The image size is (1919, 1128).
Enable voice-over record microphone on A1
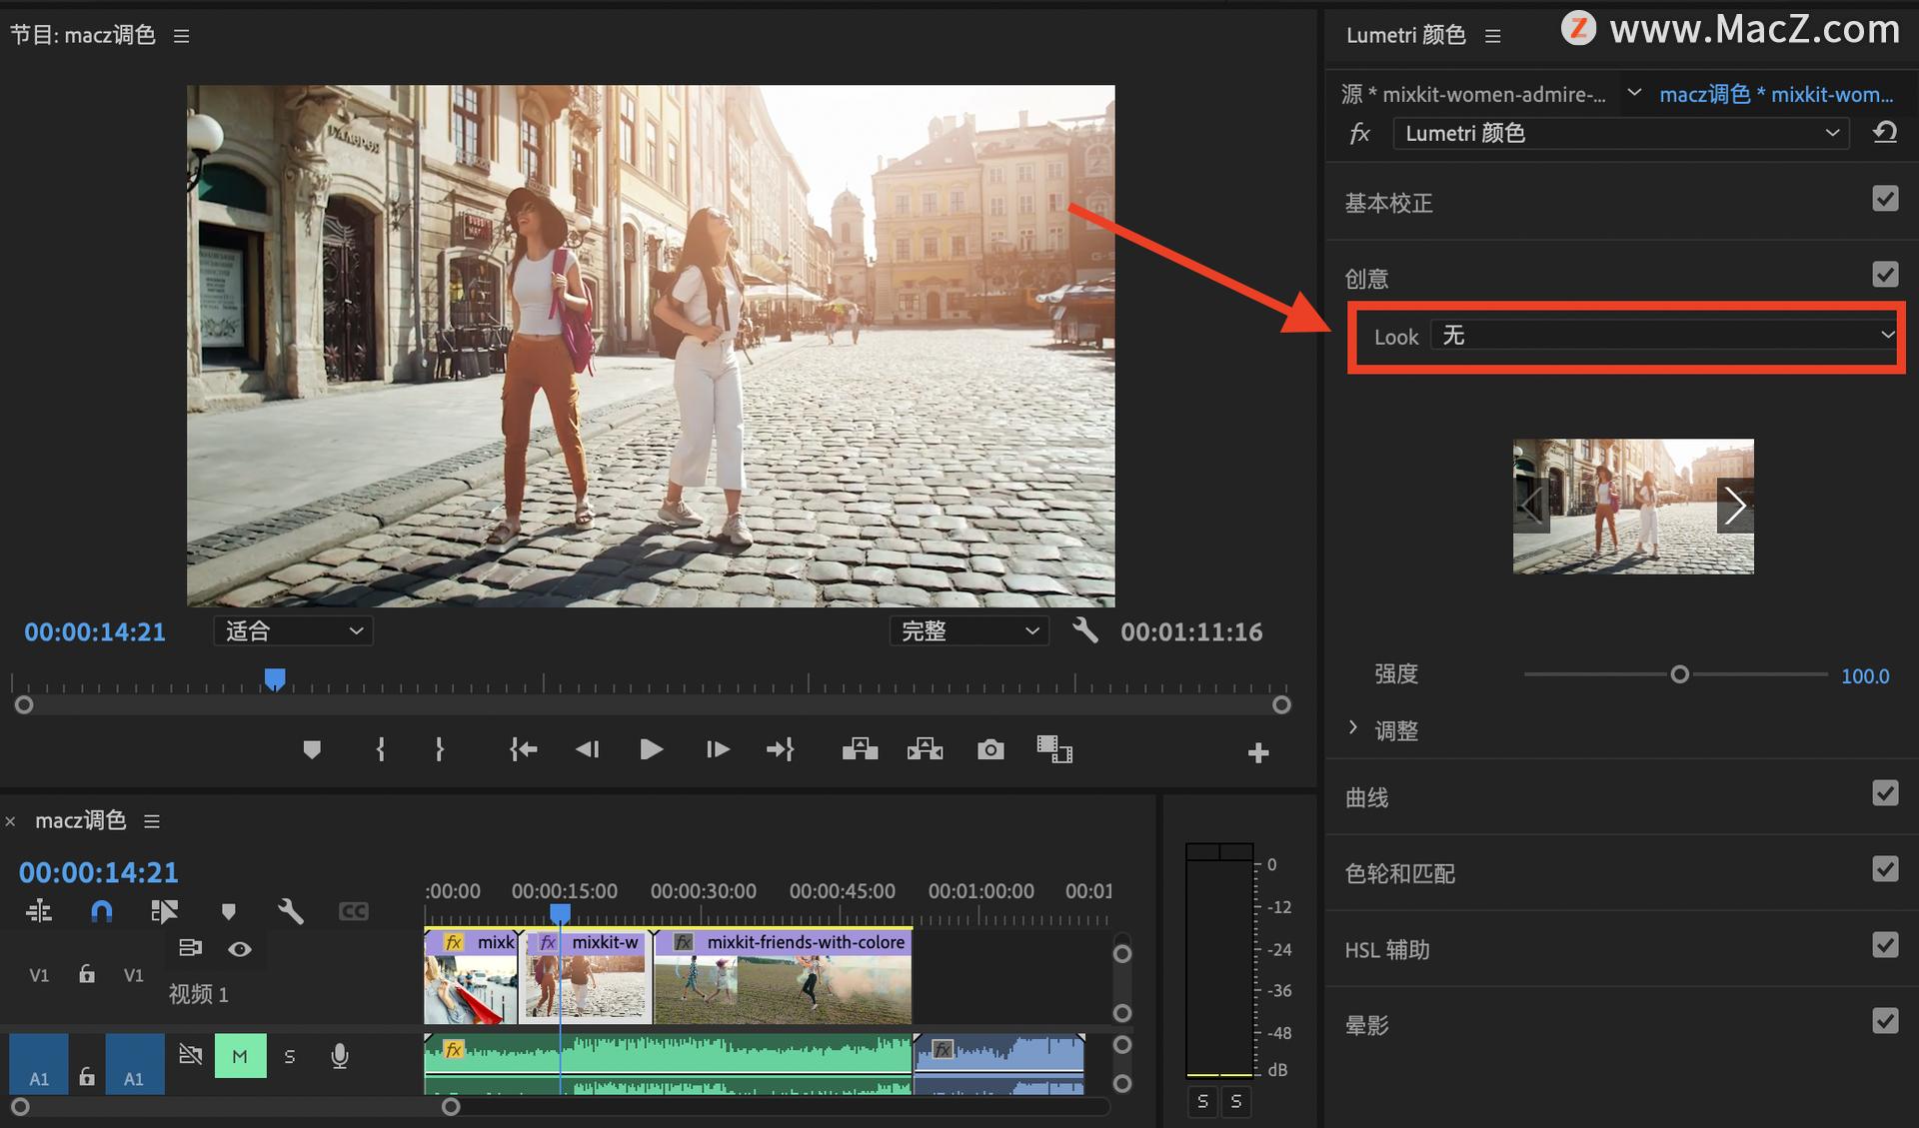coord(340,1056)
